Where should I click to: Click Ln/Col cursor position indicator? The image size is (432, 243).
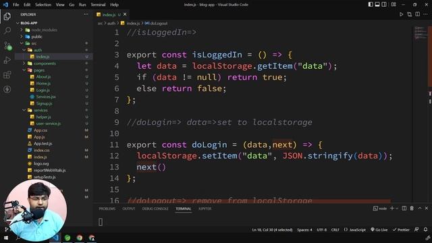pos(272,230)
